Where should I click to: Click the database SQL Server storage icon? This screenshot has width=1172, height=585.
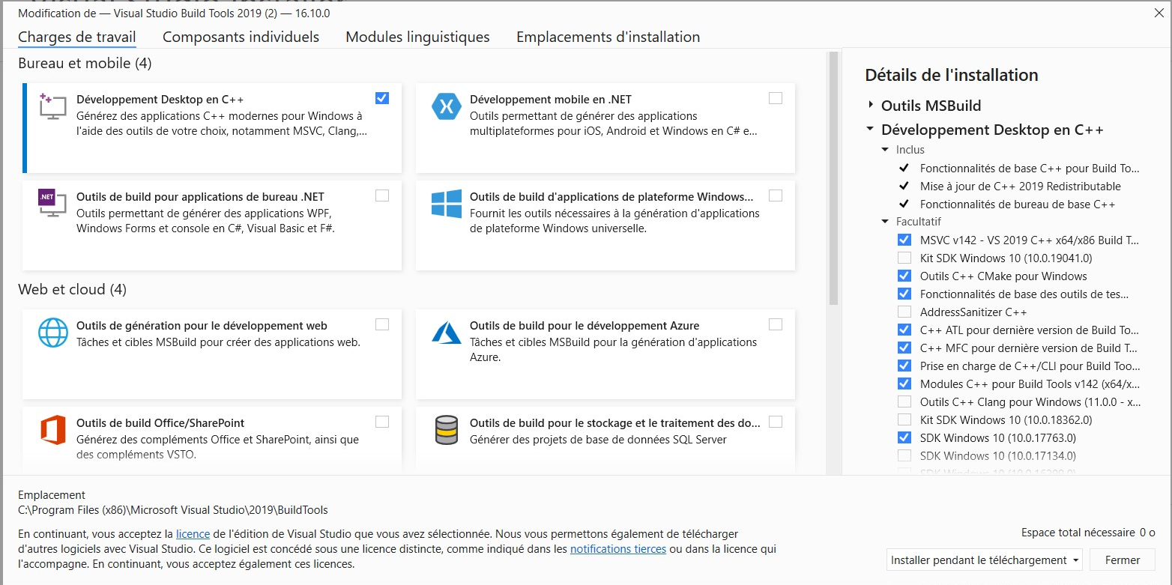pos(447,430)
